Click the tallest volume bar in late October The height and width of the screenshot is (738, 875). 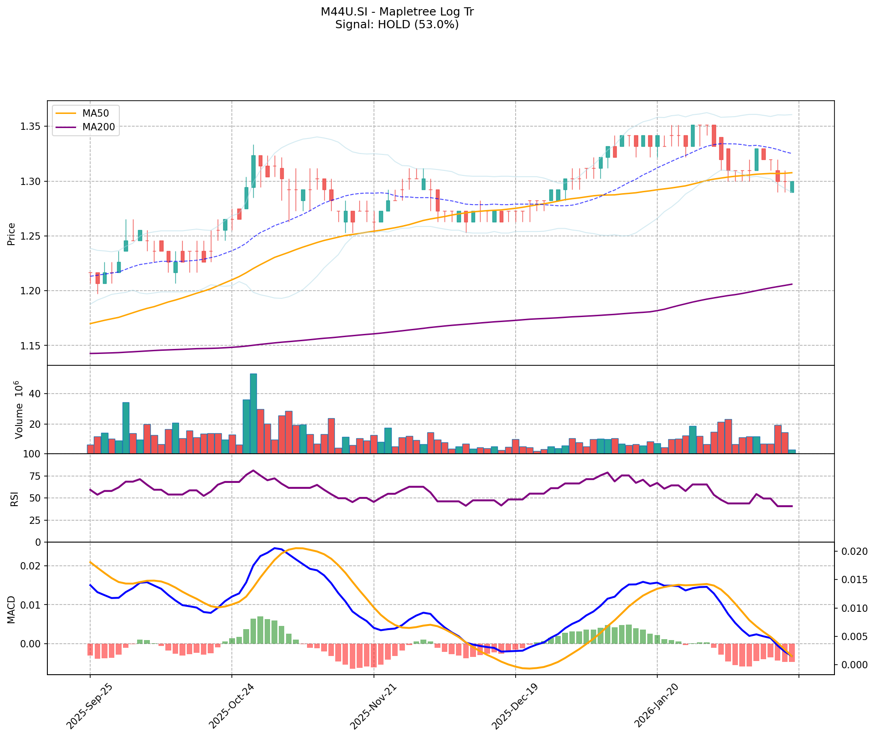[x=253, y=413]
